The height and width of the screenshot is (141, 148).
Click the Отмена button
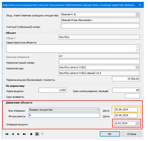(x=131, y=134)
